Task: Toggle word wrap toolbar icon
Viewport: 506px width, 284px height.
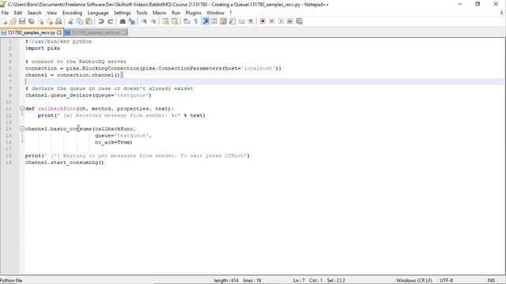Action: tap(187, 21)
